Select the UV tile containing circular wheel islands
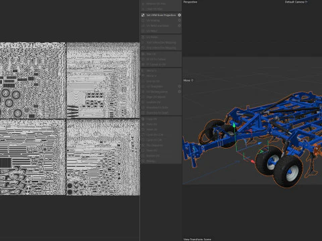This screenshot has width=322, height=241. click(x=33, y=80)
